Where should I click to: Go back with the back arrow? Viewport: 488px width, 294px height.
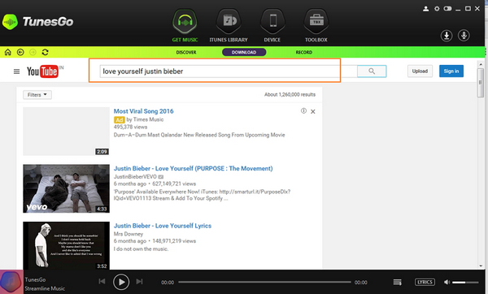[20, 52]
